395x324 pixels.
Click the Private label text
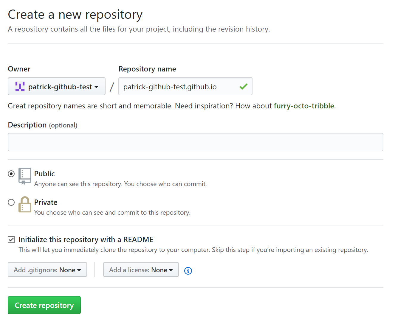pos(46,202)
